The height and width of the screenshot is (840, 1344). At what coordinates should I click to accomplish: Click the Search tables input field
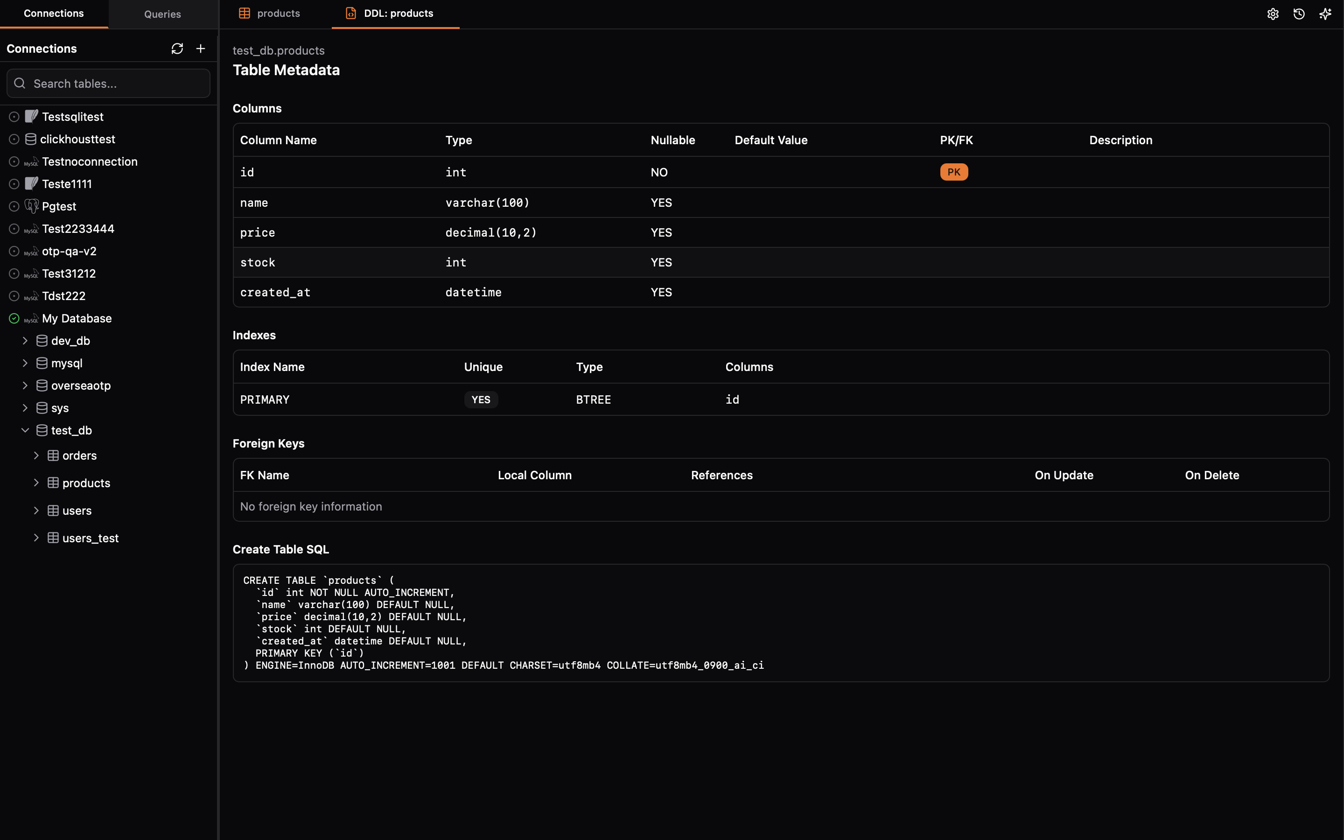[108, 84]
